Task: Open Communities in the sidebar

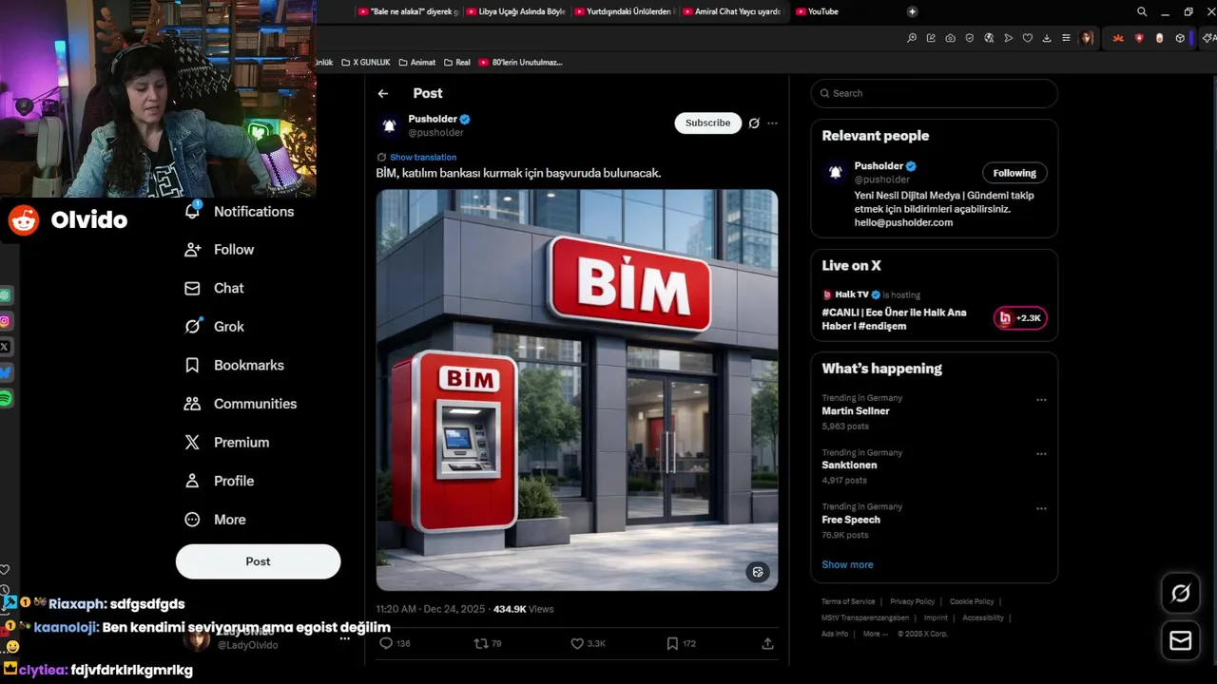Action: 241,404
